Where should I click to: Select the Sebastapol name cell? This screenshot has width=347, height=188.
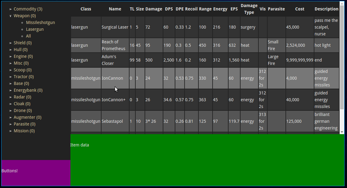(x=112, y=121)
